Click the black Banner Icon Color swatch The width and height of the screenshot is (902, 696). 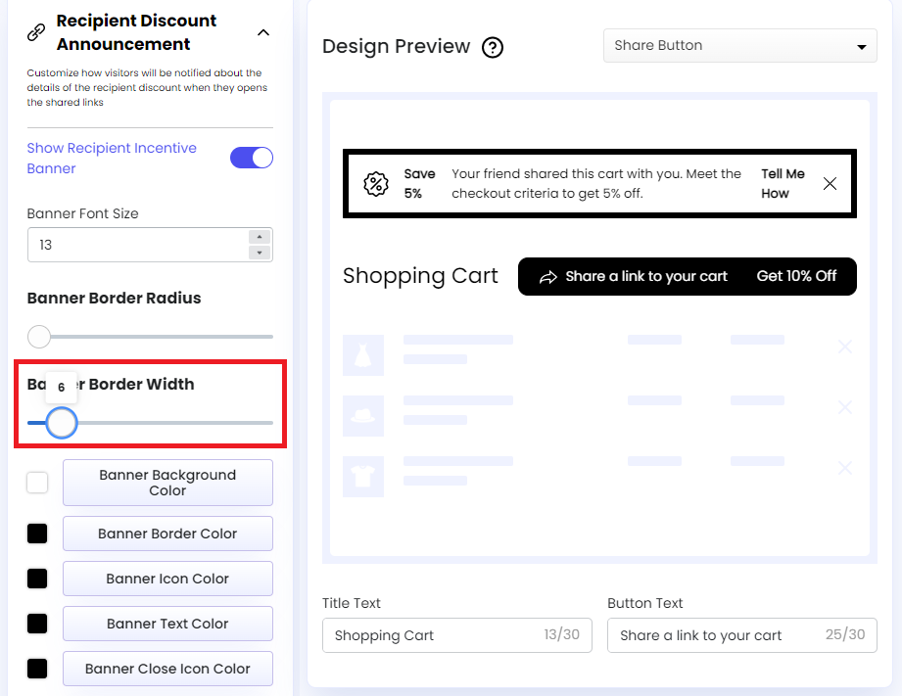coord(36,579)
